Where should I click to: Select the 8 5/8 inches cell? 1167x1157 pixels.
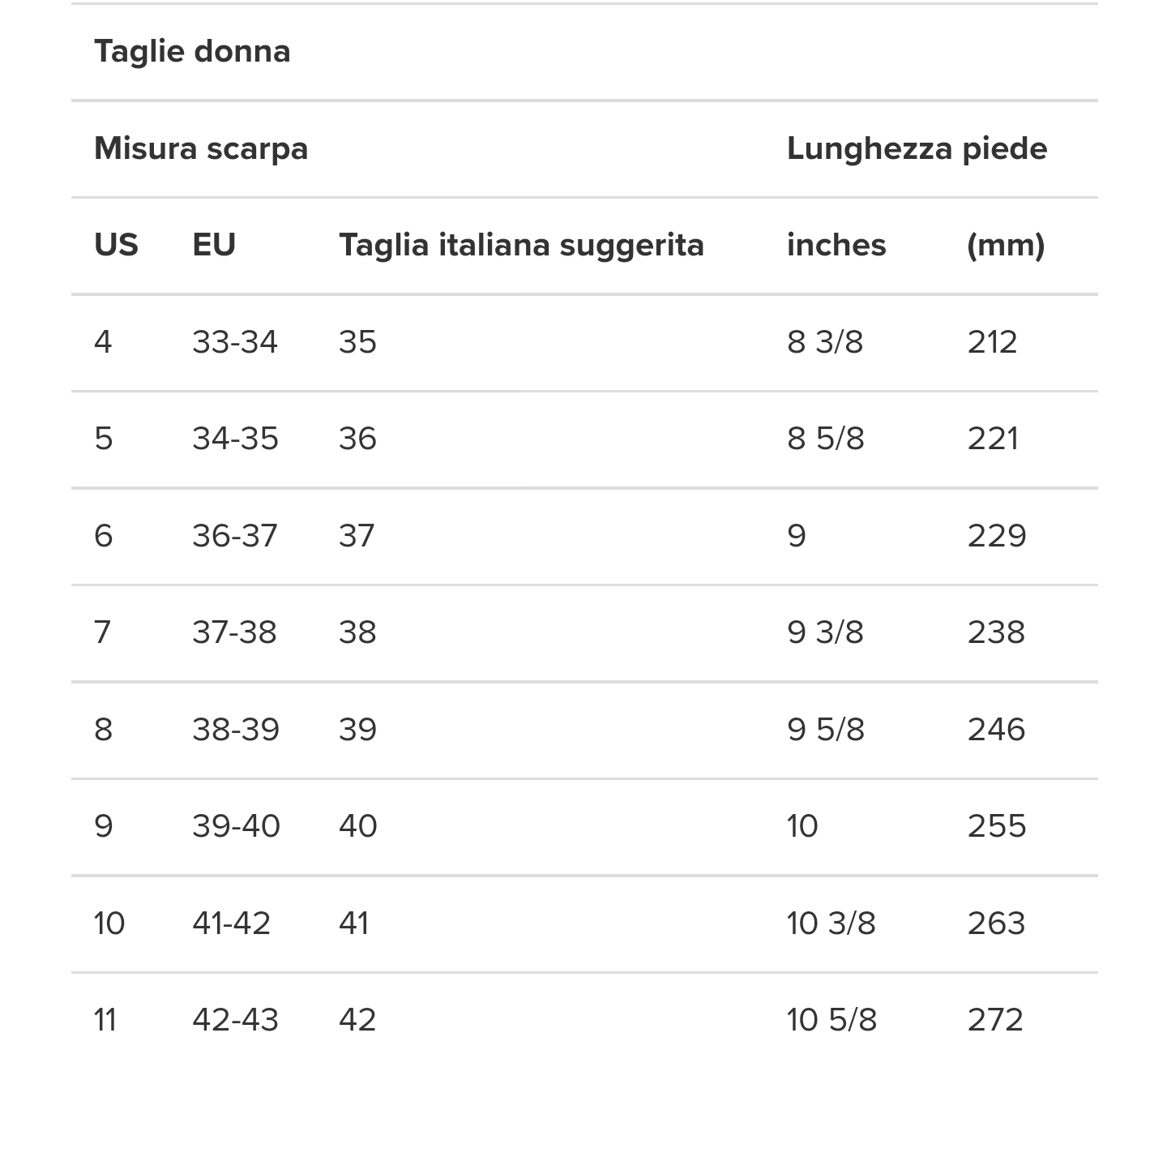[826, 439]
